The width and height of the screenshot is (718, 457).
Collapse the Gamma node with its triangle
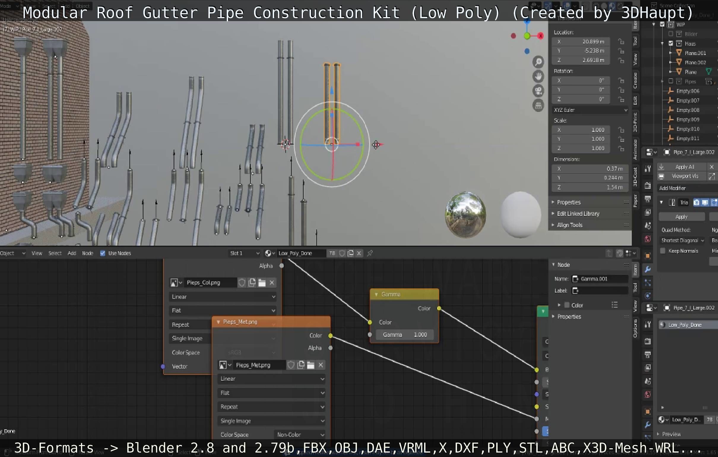[x=376, y=295]
